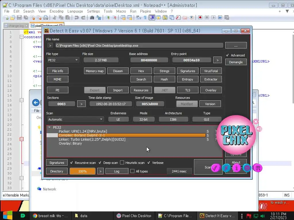
Task: Collapse the PE32 tree node in results
Action: point(49,127)
